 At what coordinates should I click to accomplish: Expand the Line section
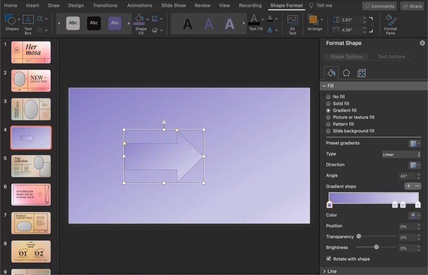[332, 271]
